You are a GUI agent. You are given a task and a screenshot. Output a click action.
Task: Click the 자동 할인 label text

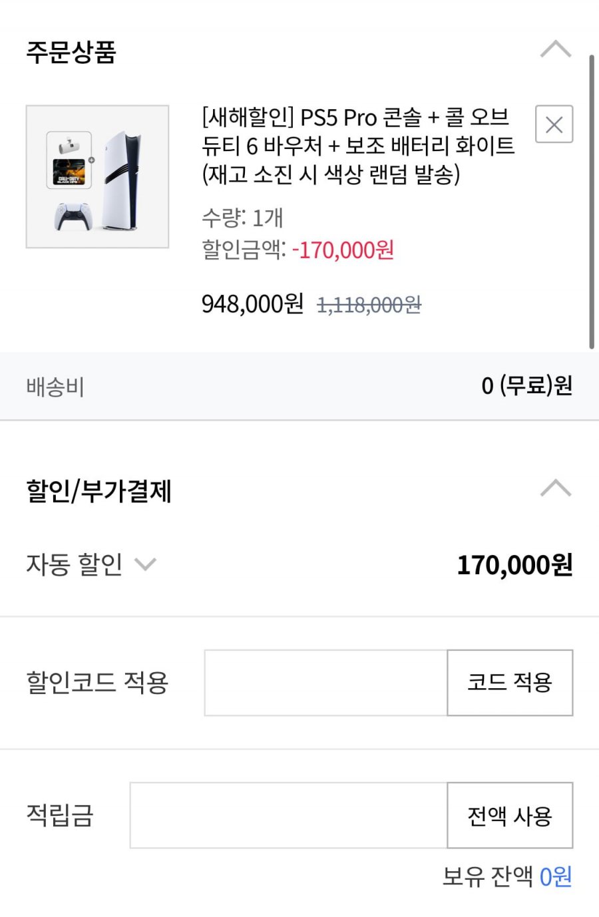pos(74,564)
